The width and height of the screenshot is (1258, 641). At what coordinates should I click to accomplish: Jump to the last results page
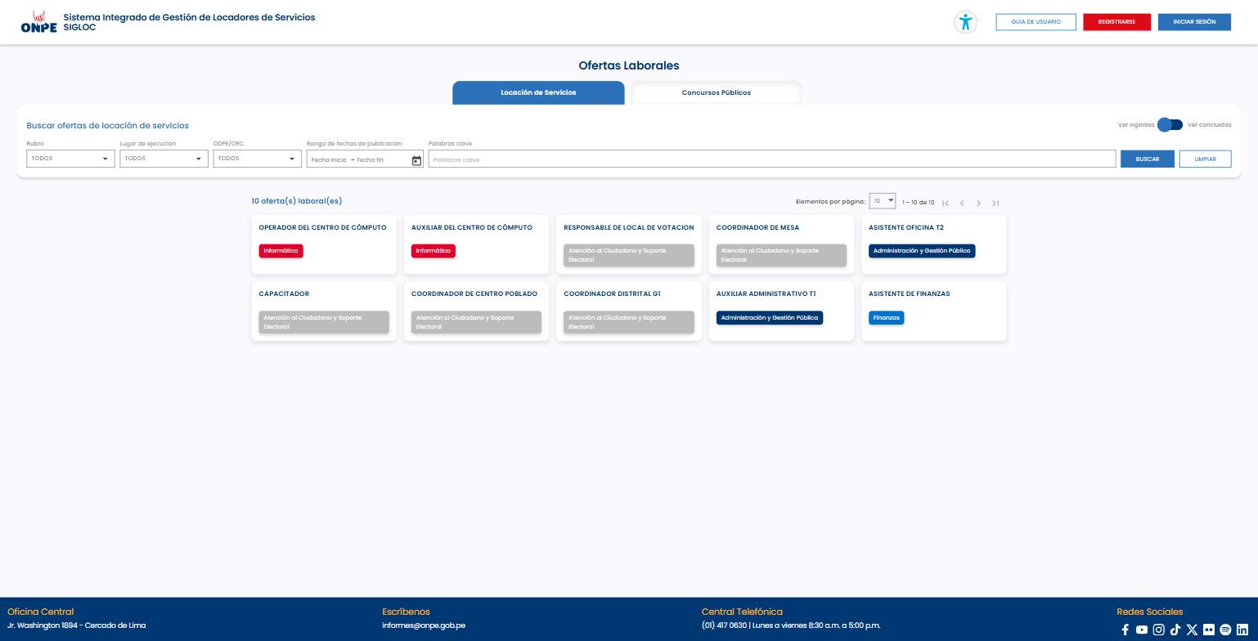[x=995, y=203]
